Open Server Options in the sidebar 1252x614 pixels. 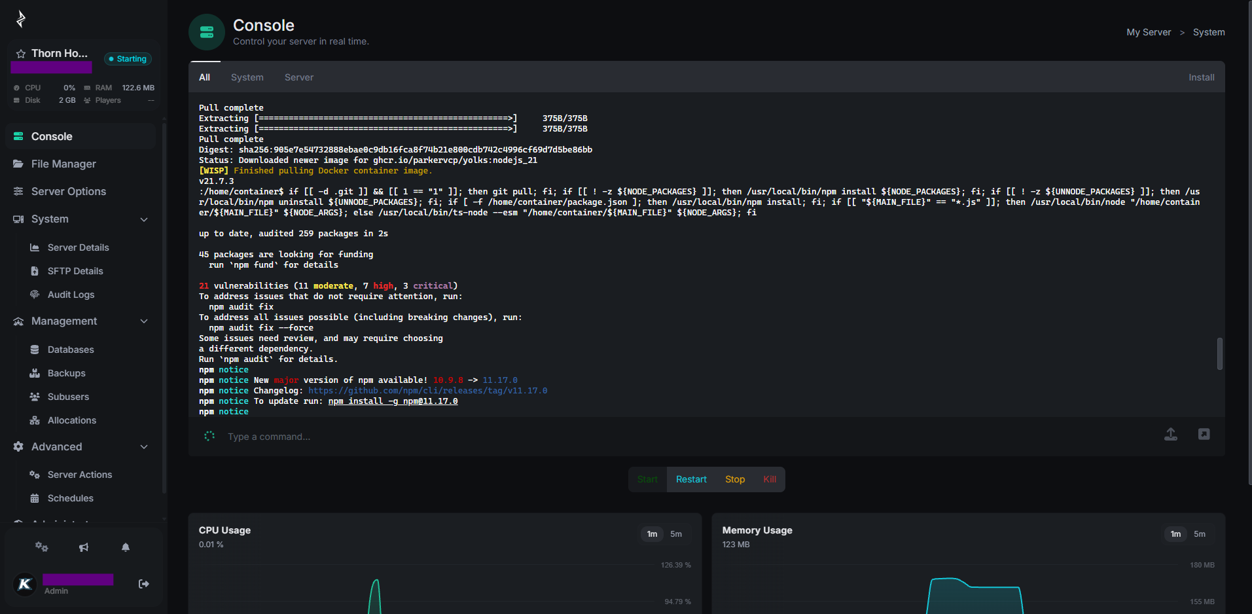click(x=80, y=191)
